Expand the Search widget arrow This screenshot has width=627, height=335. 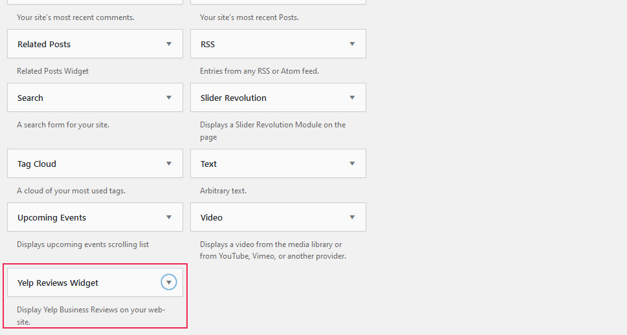pos(169,98)
